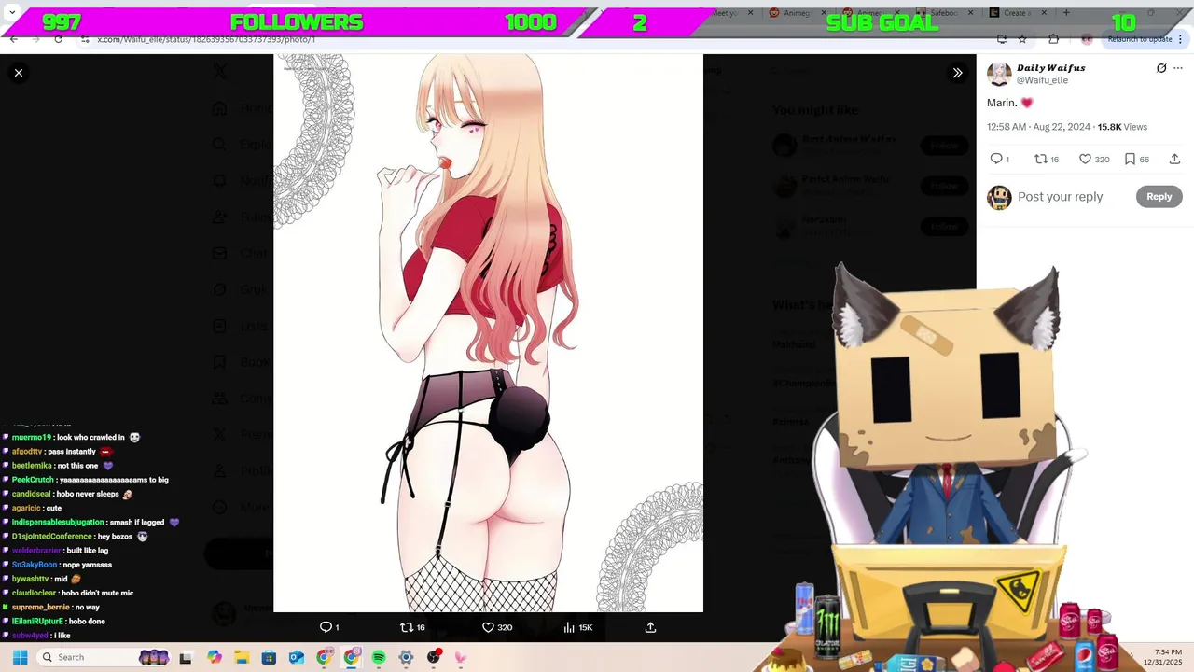Open Microsoft Store from the taskbar

(269, 657)
